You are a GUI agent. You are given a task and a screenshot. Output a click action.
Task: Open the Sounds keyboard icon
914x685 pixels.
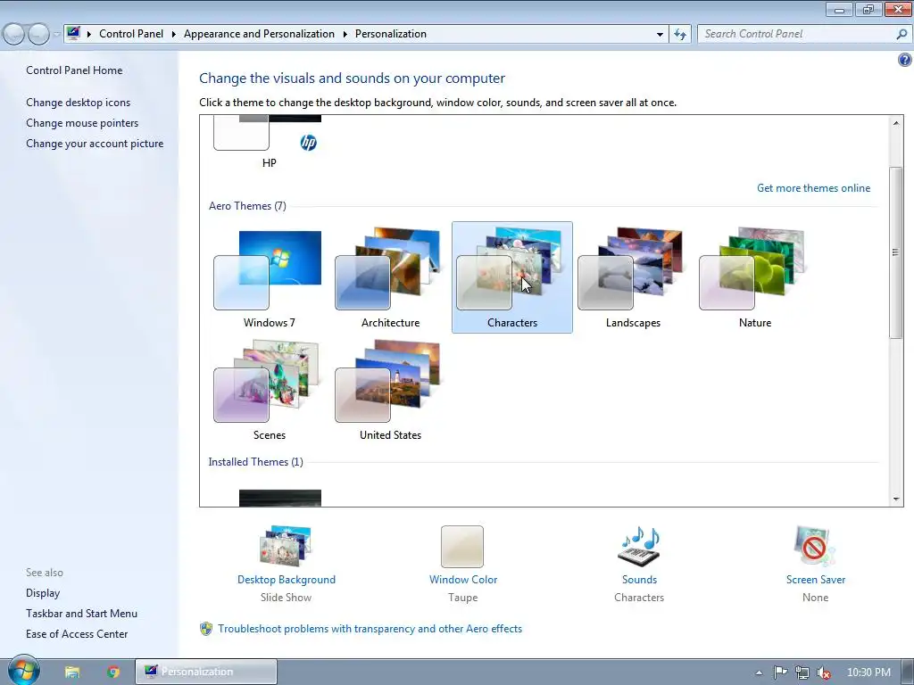point(639,546)
